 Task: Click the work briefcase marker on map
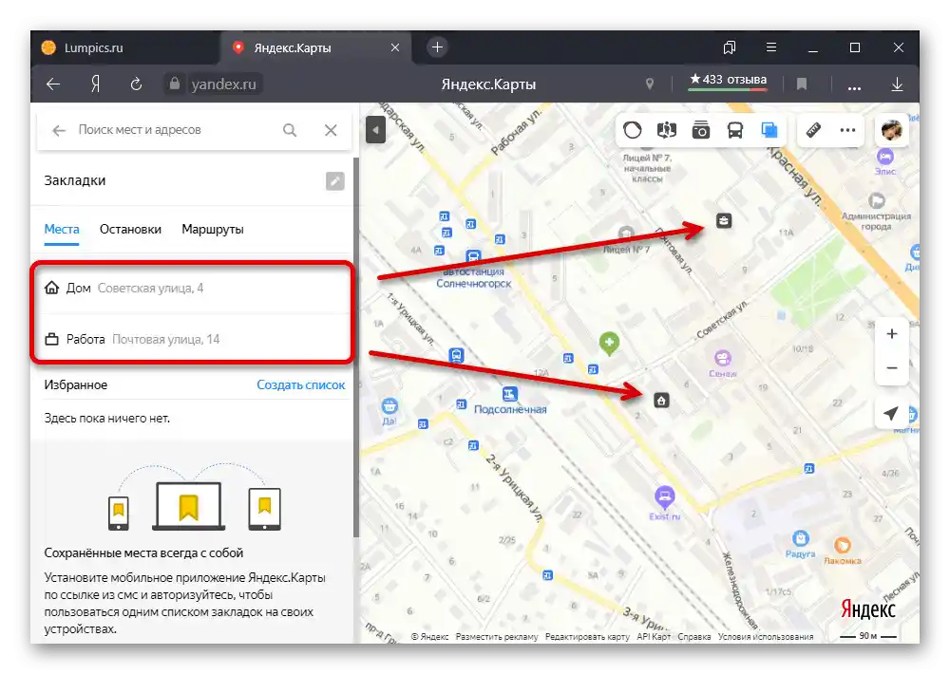pos(724,220)
